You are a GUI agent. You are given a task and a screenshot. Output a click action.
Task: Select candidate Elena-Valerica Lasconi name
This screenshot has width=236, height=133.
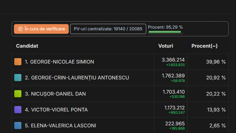pyautogui.click(x=60, y=126)
